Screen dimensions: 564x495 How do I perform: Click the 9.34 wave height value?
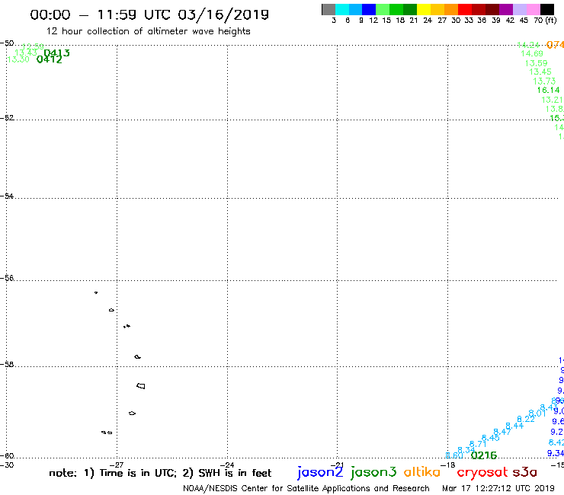coord(556,453)
